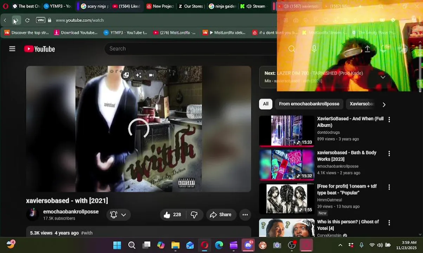
Task: Switch to 'The best Ch' tab
Action: coord(27,6)
